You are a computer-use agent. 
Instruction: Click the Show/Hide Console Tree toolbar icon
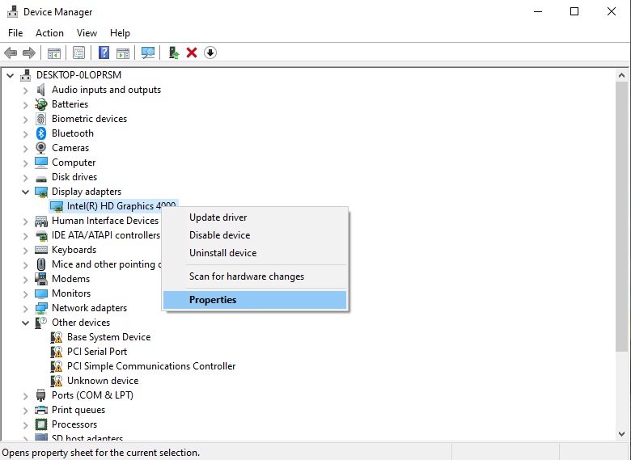click(54, 53)
